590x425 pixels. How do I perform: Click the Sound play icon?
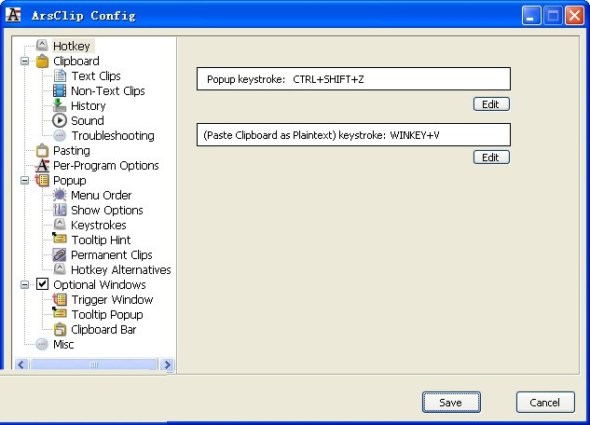coord(60,120)
